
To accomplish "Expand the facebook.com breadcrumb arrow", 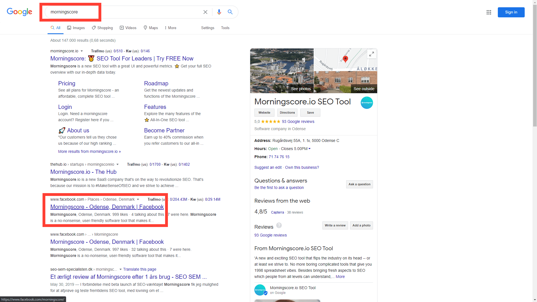I will (x=138, y=199).
